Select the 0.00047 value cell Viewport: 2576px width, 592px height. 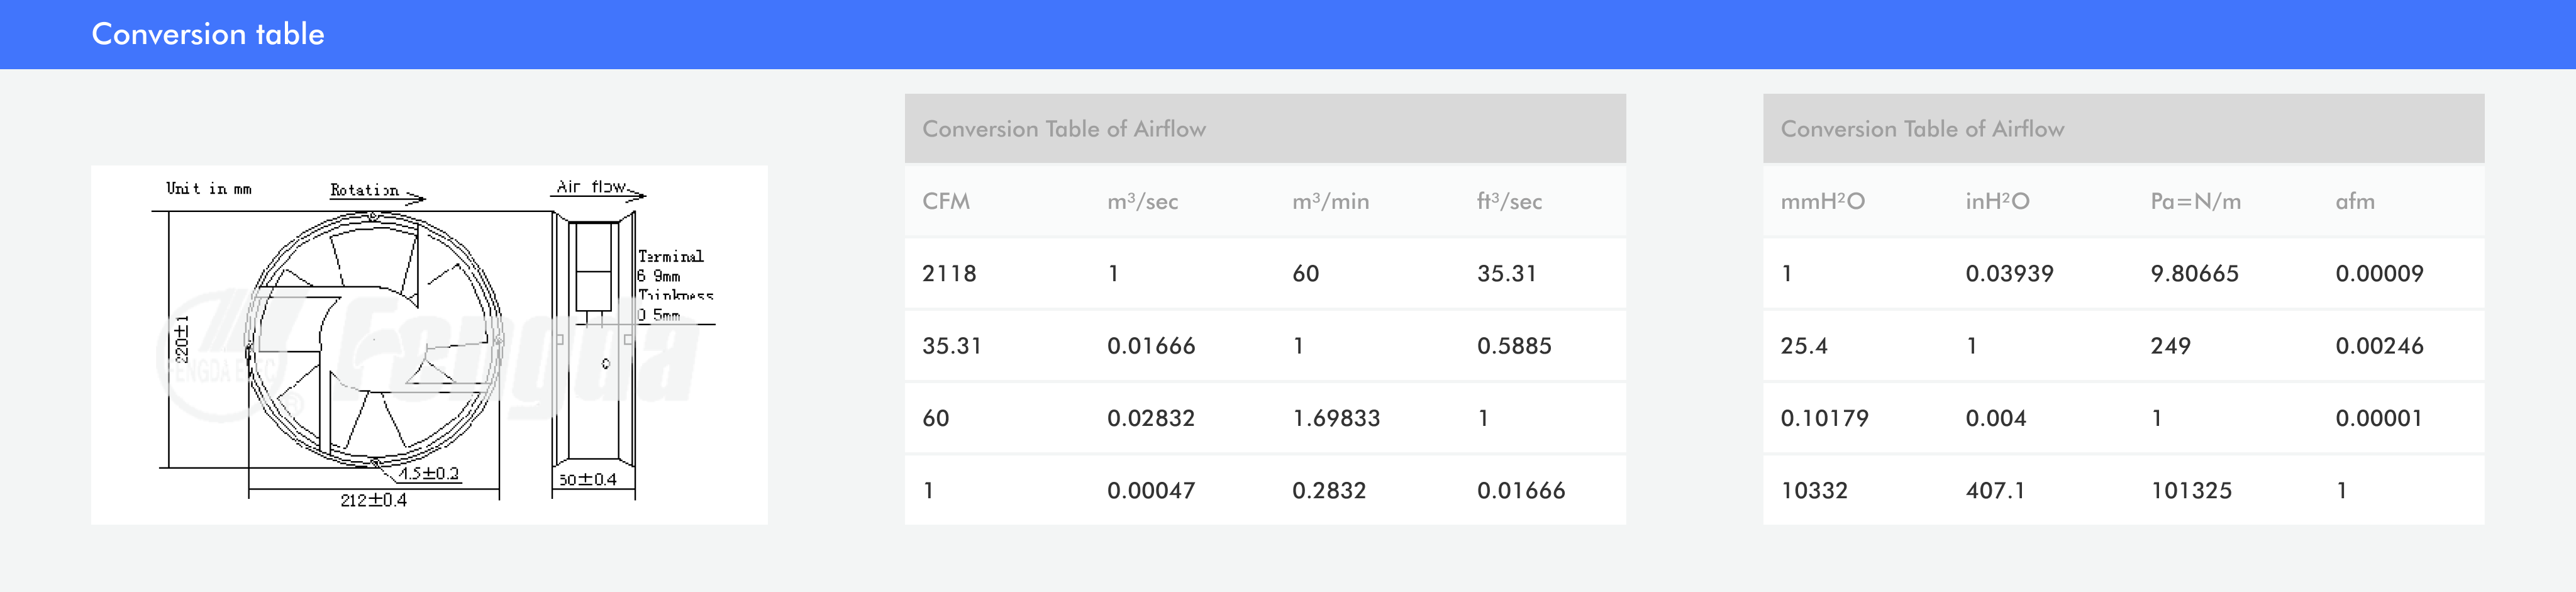pos(1150,490)
